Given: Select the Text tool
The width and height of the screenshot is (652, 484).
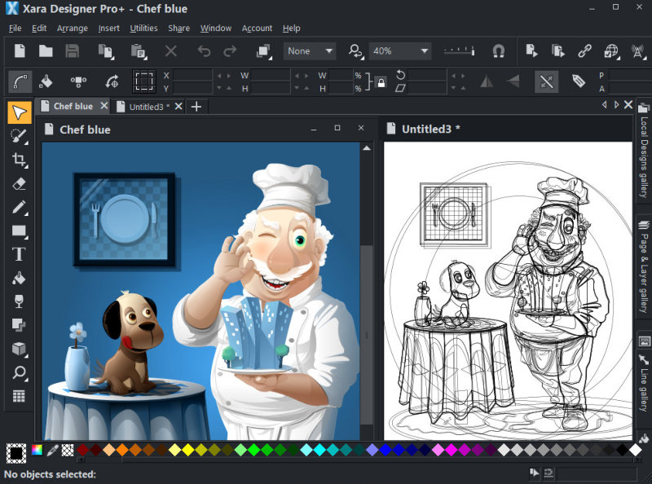Looking at the screenshot, I should 18,253.
